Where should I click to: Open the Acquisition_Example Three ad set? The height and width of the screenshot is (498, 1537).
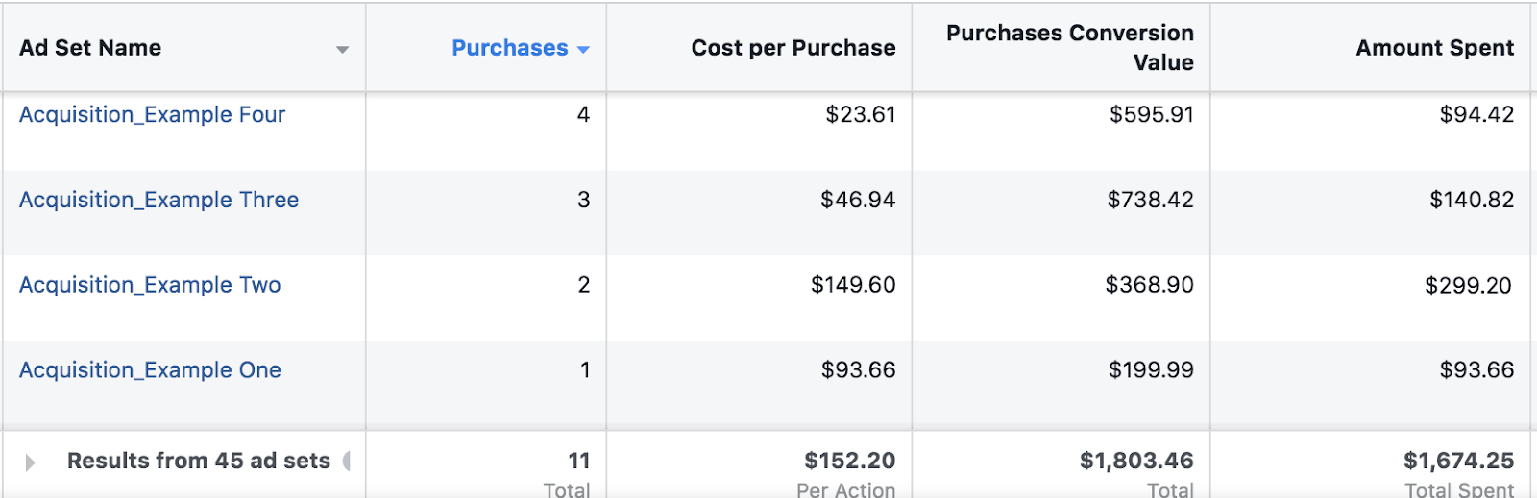[x=159, y=200]
